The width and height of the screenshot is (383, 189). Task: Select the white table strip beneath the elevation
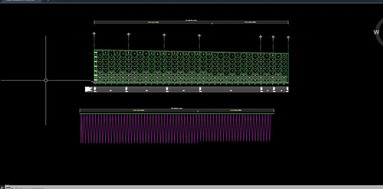tap(187, 89)
